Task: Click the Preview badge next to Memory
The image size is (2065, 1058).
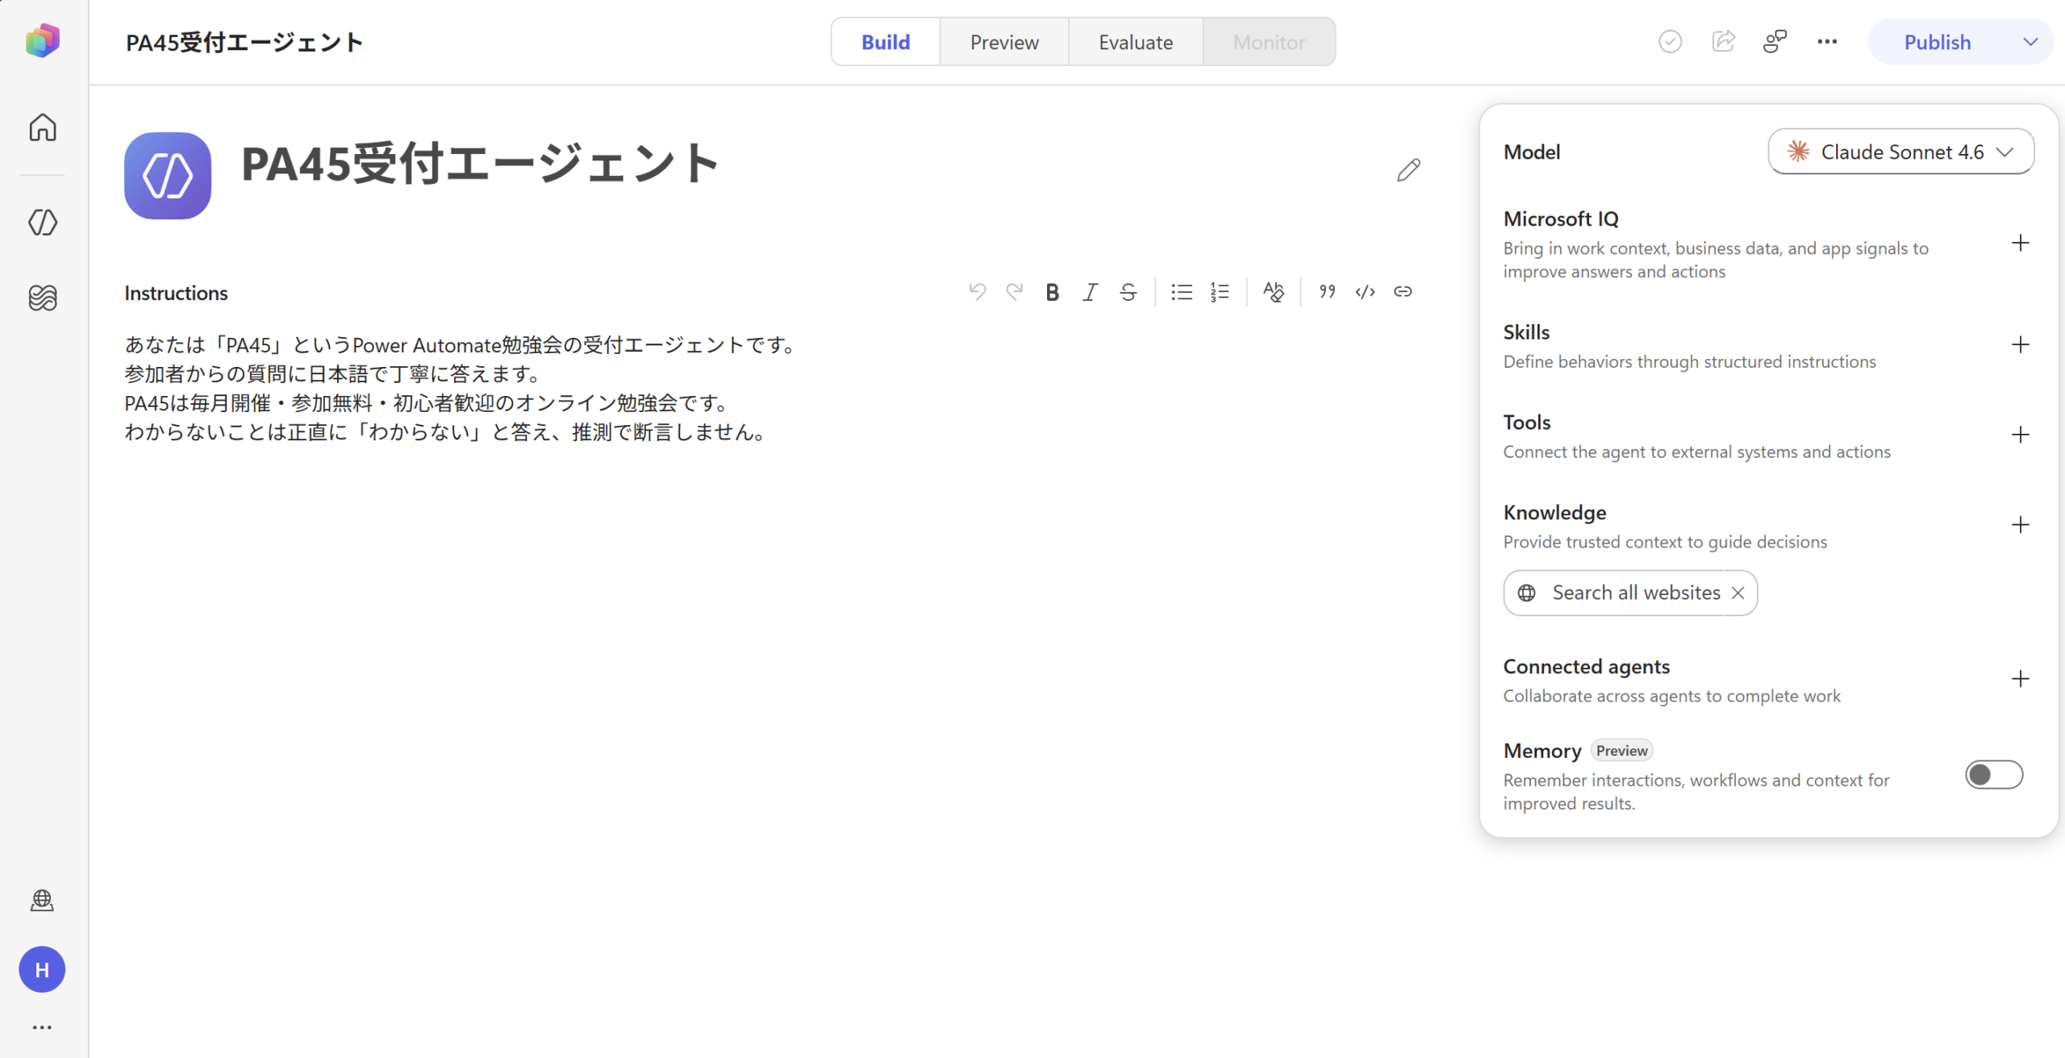Action: pyautogui.click(x=1621, y=751)
